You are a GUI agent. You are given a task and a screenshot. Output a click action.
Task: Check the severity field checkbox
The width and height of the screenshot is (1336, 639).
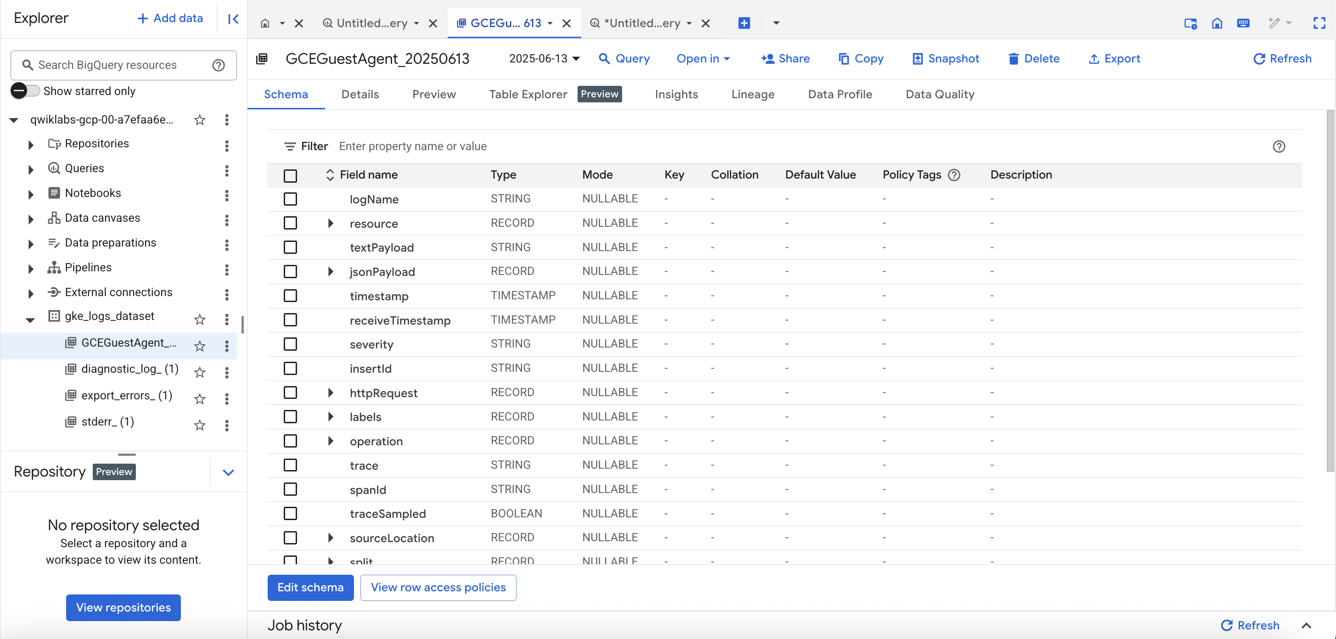pos(291,344)
